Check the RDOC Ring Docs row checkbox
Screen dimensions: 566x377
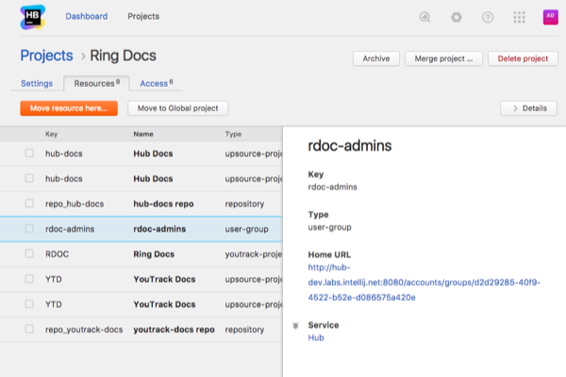29,254
